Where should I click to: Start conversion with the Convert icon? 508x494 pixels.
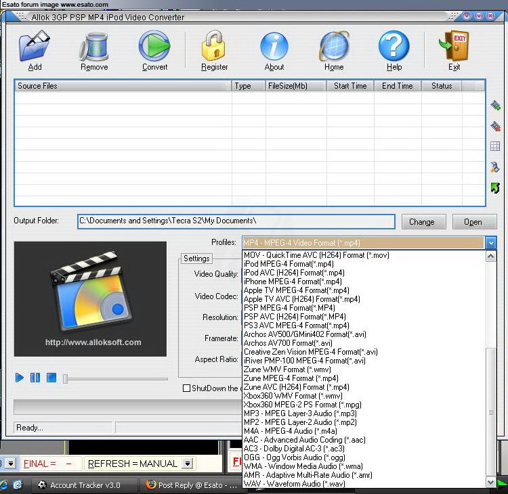(x=154, y=46)
